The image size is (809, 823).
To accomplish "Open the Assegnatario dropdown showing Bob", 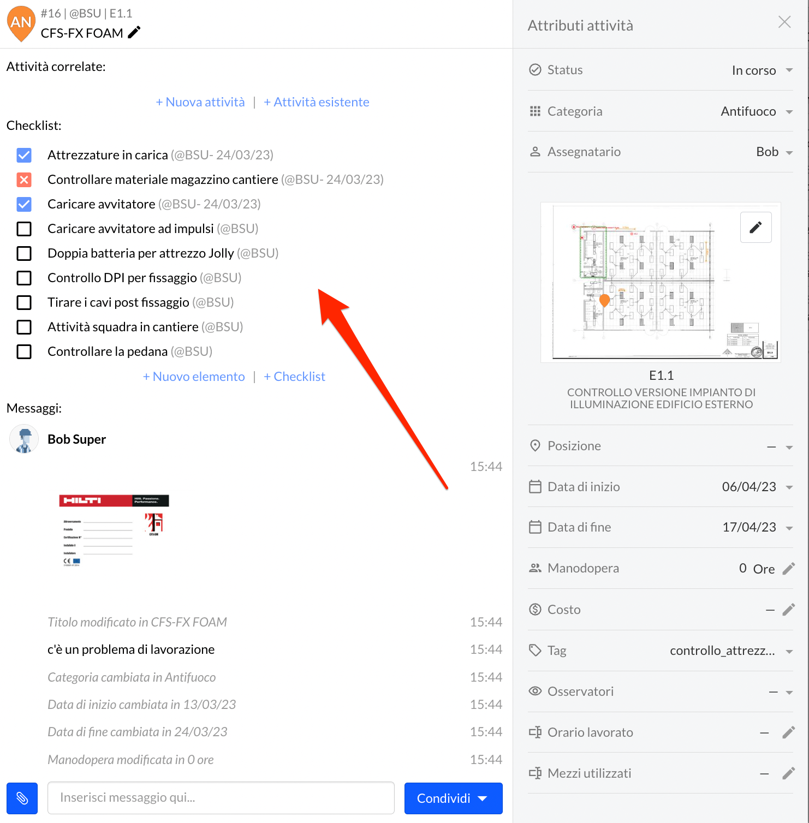I will pyautogui.click(x=774, y=152).
